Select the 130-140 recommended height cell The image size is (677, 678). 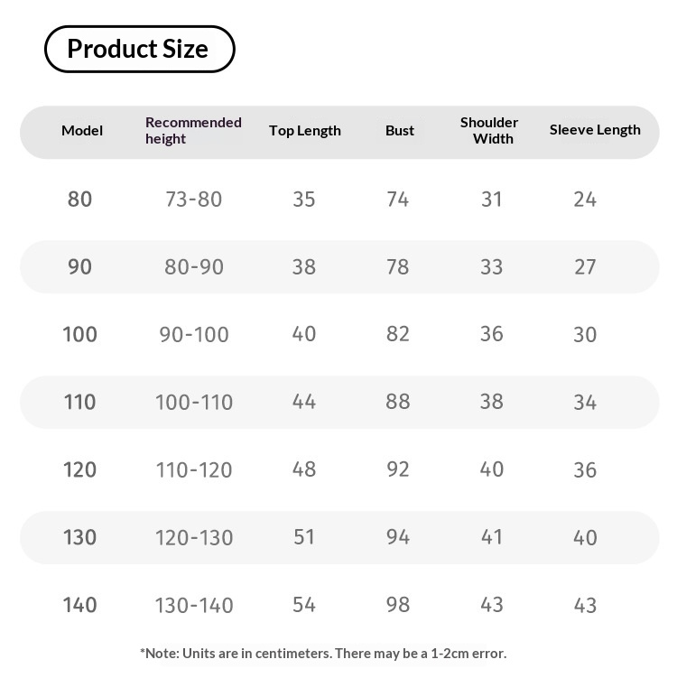tap(194, 606)
